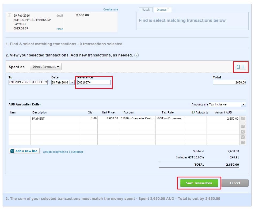The image size is (255, 209).
Task: Expand the Amounts are Tax Inclusive dropdown
Action: click(x=243, y=105)
